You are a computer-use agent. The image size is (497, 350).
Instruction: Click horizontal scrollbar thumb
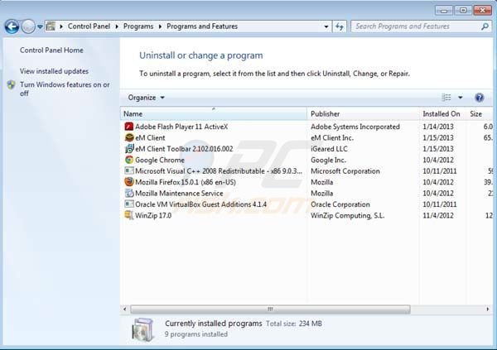pos(270,309)
